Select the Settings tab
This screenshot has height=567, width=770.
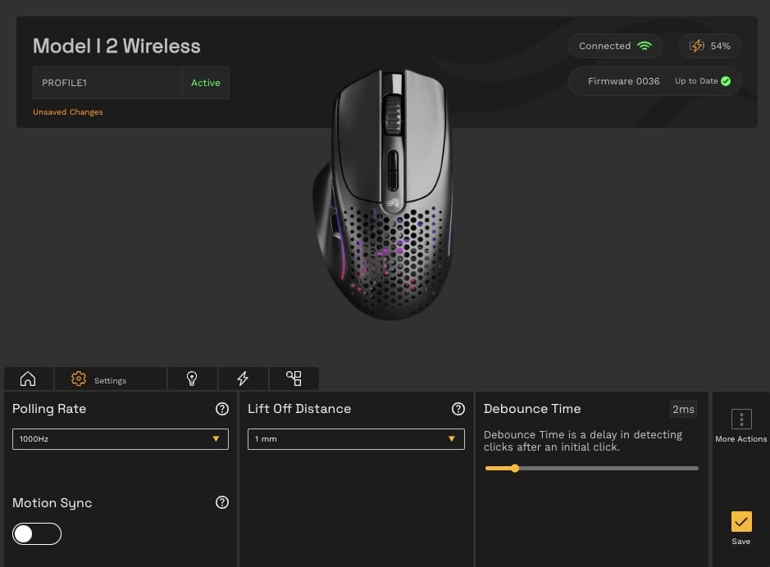coord(110,379)
